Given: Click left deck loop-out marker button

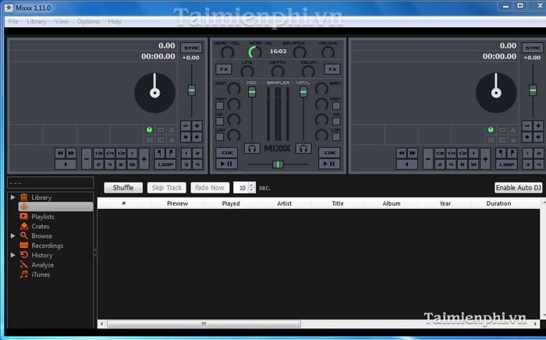Looking at the screenshot, I should pyautogui.click(x=171, y=153).
